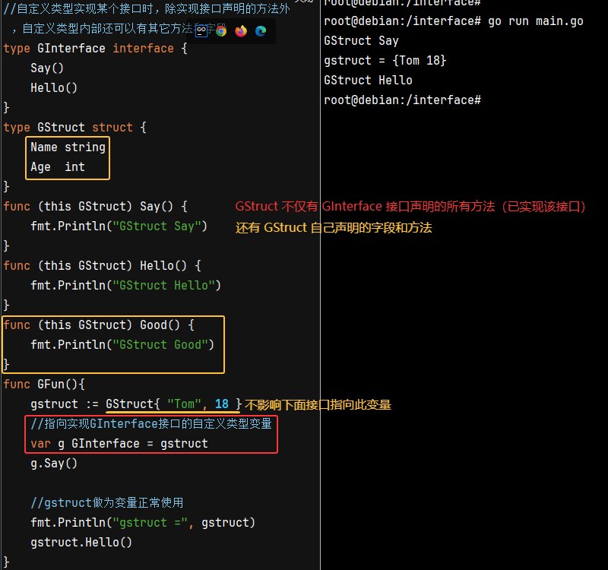Open preview in Edge browser icon
The width and height of the screenshot is (608, 570).
(x=261, y=31)
